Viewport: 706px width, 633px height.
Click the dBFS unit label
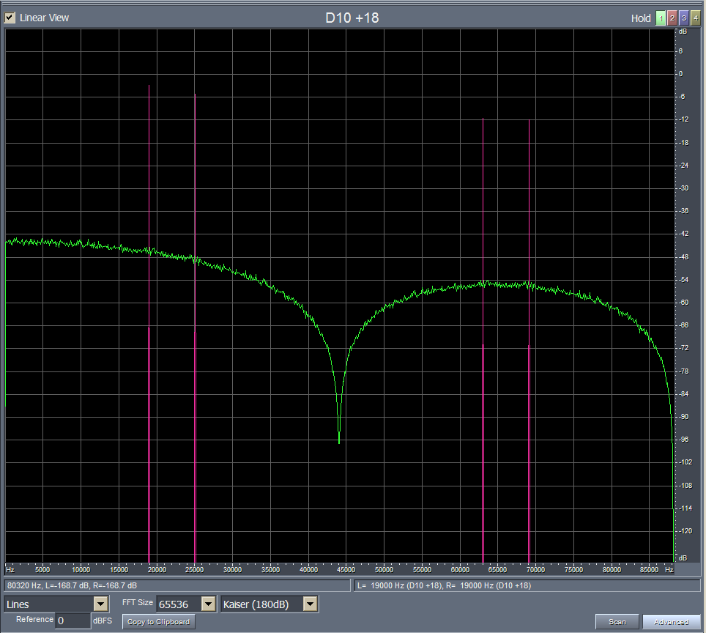click(103, 621)
